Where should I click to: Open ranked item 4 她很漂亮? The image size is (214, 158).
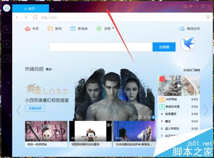pos(179,114)
